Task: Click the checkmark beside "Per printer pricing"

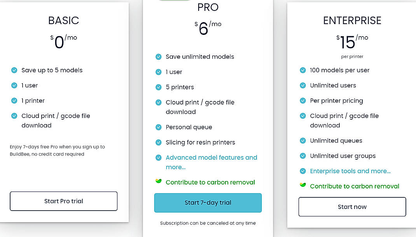Action: point(303,101)
